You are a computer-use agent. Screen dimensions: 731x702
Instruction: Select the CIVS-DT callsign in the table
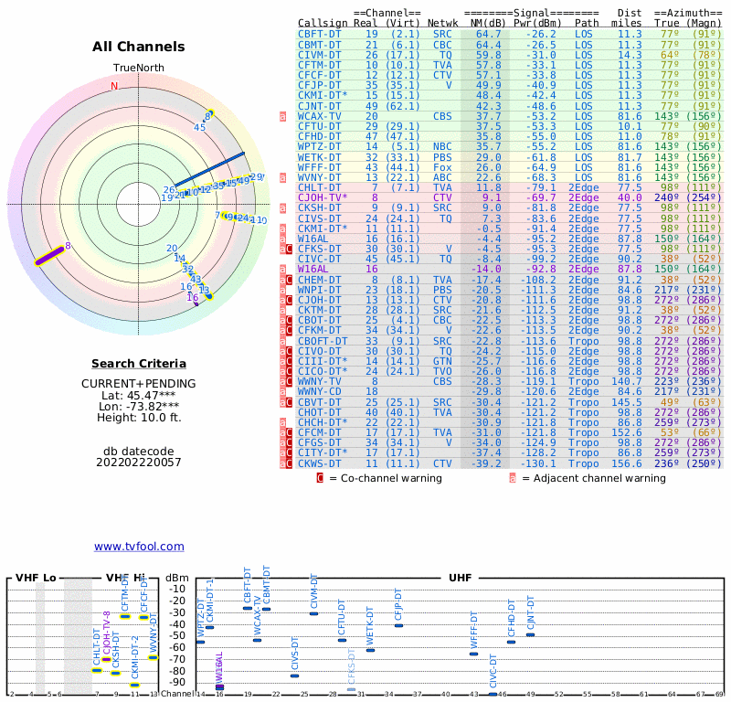click(x=319, y=218)
